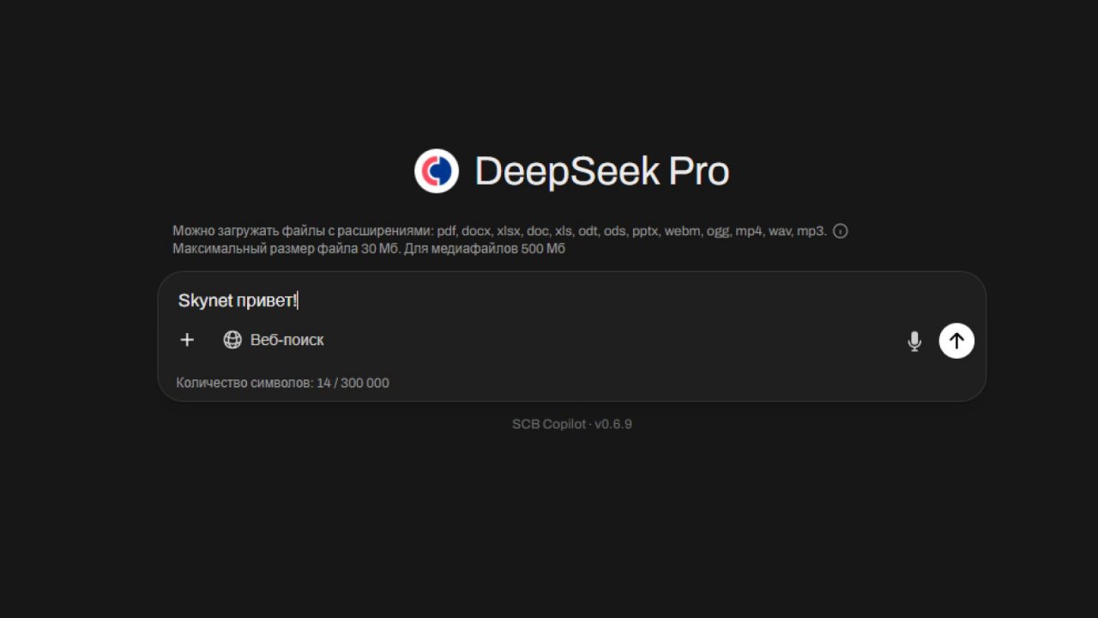Click the pdf extension in the hint
The height and width of the screenshot is (618, 1098).
(x=447, y=231)
